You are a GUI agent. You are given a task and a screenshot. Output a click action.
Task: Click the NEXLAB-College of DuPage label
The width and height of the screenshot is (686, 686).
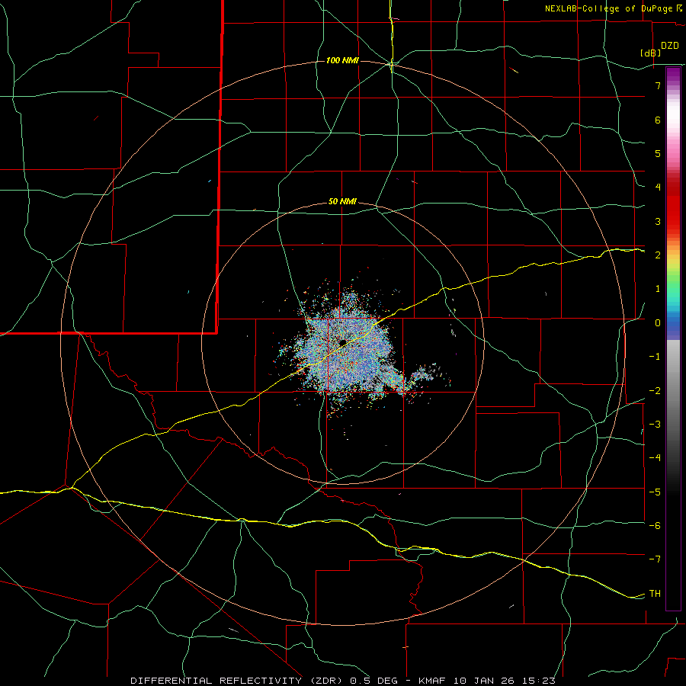point(608,8)
